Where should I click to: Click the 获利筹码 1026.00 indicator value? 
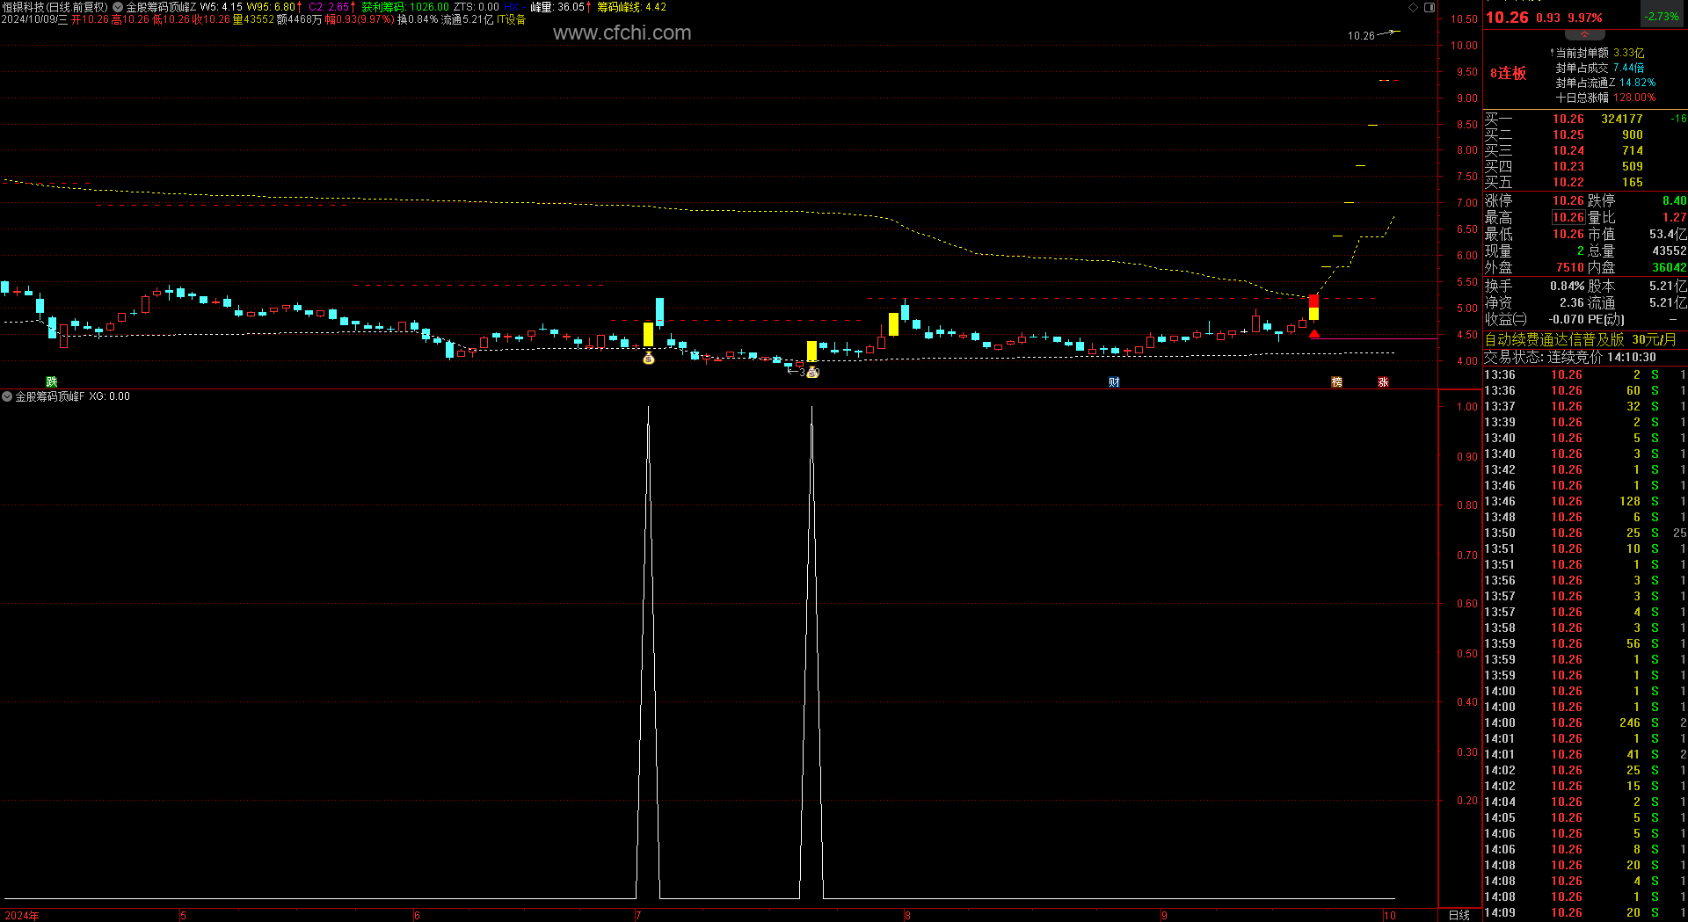pyautogui.click(x=405, y=7)
